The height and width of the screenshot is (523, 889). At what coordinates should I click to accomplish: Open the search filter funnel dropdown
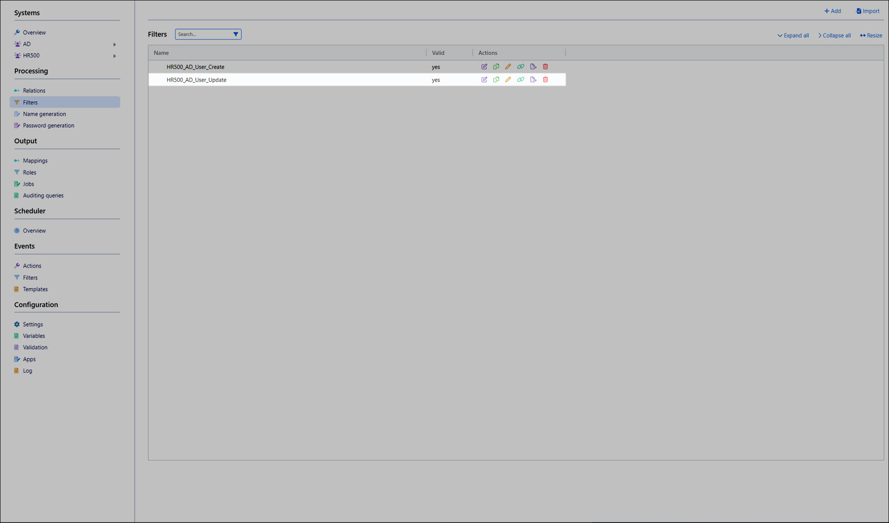236,34
